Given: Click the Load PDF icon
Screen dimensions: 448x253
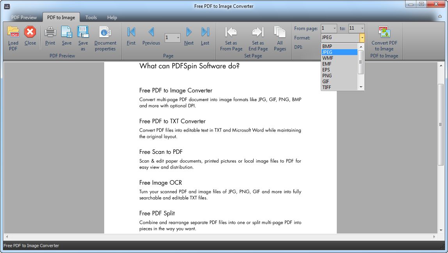Looking at the screenshot, I should pyautogui.click(x=13, y=32).
